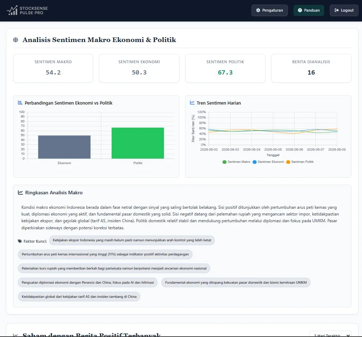
Task: Click the Kebijakan ekspor Indonesia key factor tag
Action: point(132,240)
